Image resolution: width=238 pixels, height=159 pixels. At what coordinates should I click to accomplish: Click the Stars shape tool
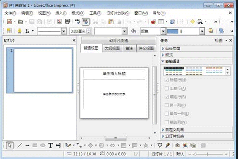pyautogui.click(x=146, y=146)
